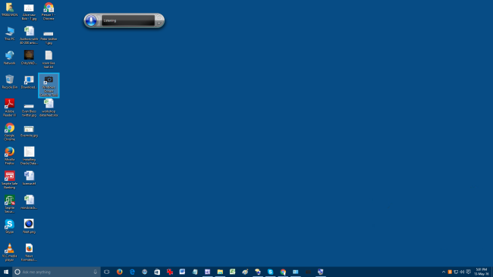
Task: Select the This PC desktop icon
Action: click(10, 34)
